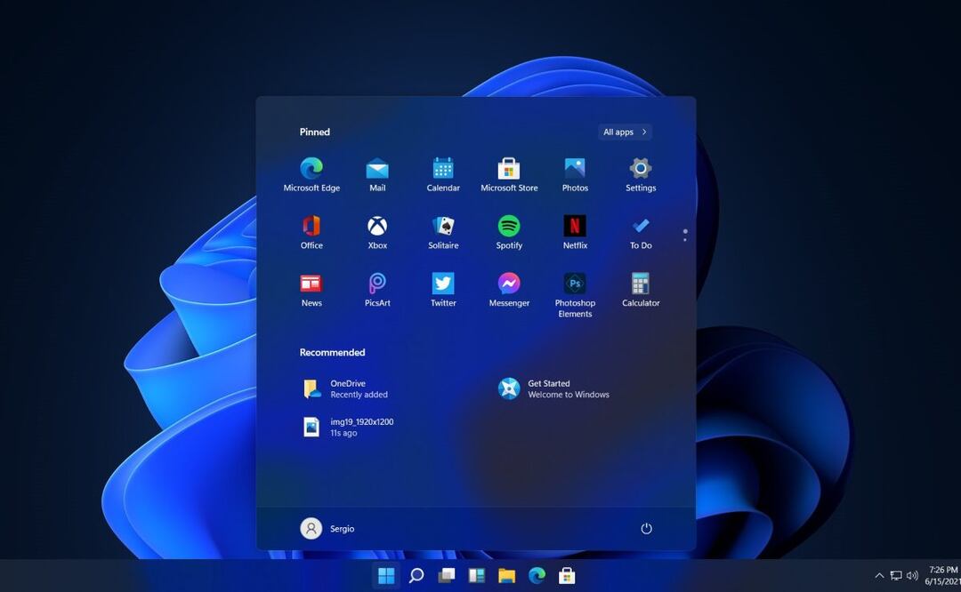Expand hidden icons in the system tray
This screenshot has height=592, width=961.
pyautogui.click(x=879, y=575)
